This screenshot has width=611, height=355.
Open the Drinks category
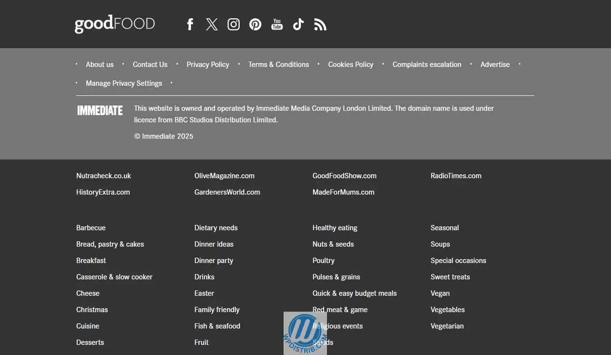(x=204, y=277)
